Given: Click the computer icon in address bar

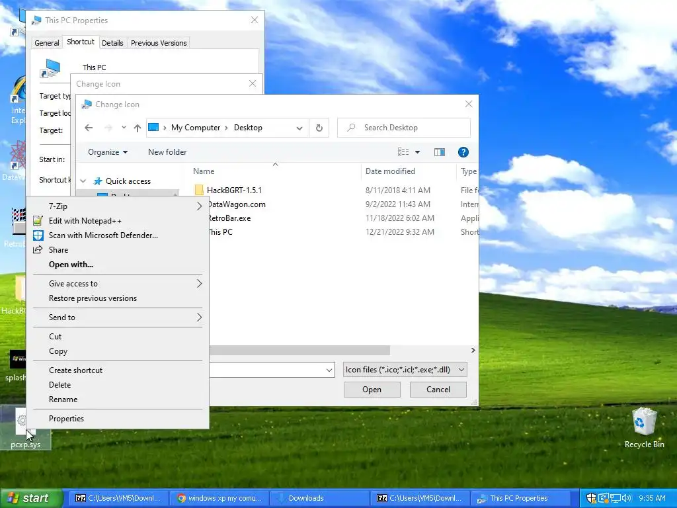Looking at the screenshot, I should pyautogui.click(x=153, y=128).
